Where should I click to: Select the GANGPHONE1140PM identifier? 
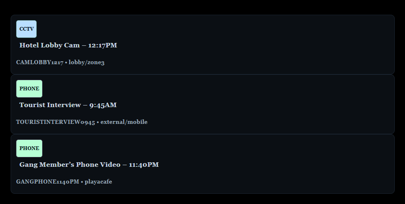coord(48,182)
